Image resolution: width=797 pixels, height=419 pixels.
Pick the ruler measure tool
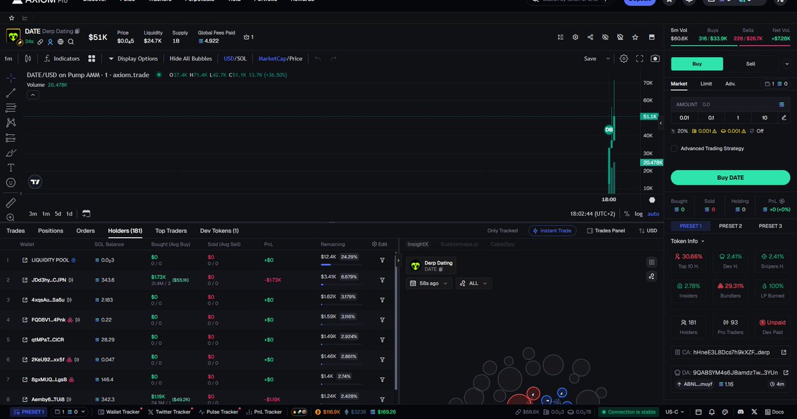click(x=11, y=202)
